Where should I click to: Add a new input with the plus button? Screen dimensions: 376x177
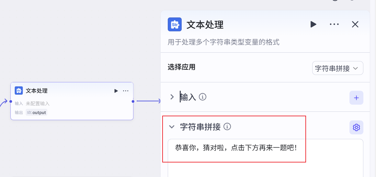pyautogui.click(x=356, y=98)
